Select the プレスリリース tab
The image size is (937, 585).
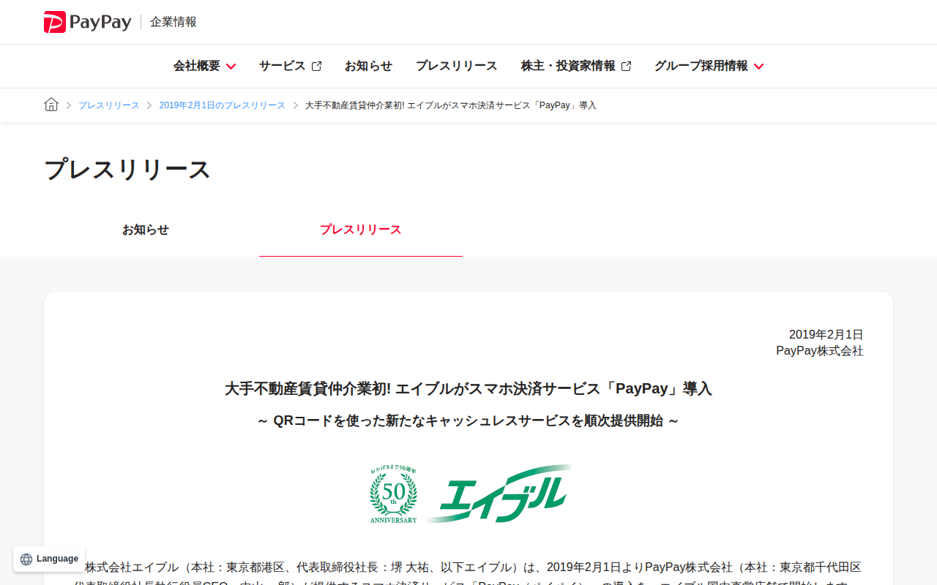click(x=361, y=230)
